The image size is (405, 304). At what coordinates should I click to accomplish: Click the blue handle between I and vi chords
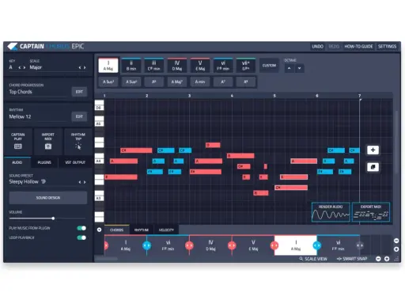(x=146, y=245)
